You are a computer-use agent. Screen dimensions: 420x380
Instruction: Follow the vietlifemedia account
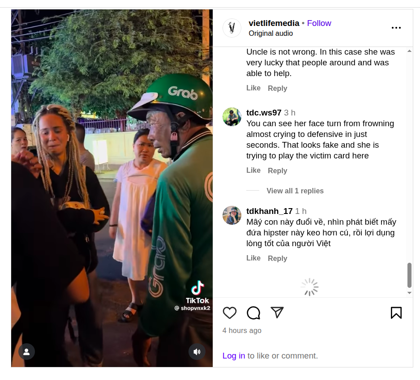(319, 23)
